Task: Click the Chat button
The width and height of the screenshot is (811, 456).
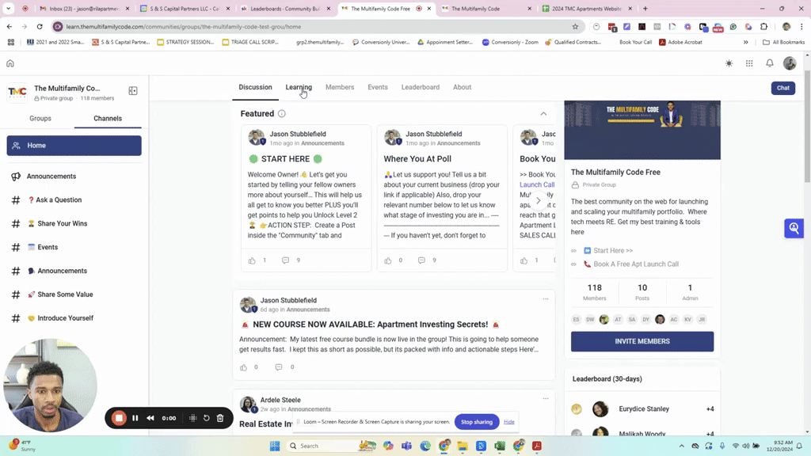Action: click(783, 88)
